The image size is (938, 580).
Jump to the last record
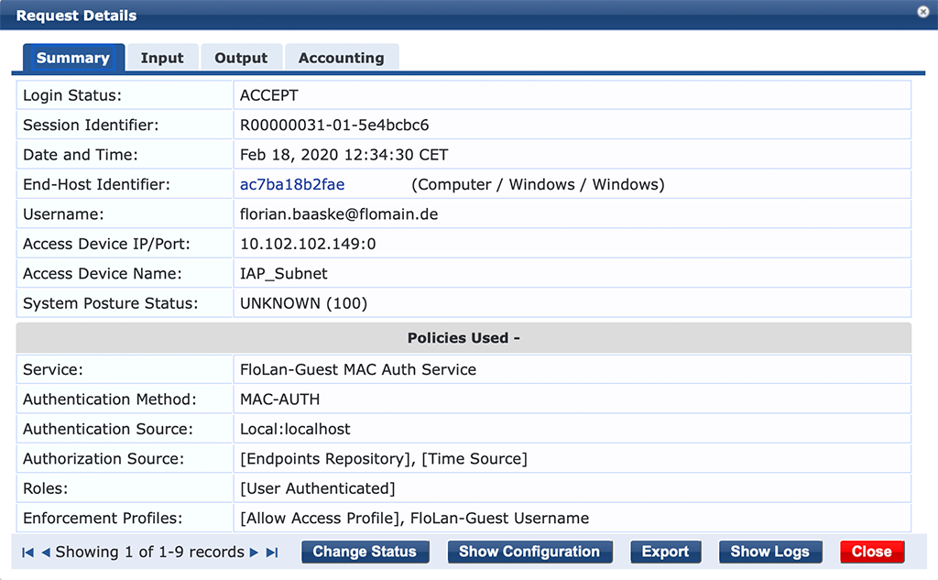(x=273, y=552)
